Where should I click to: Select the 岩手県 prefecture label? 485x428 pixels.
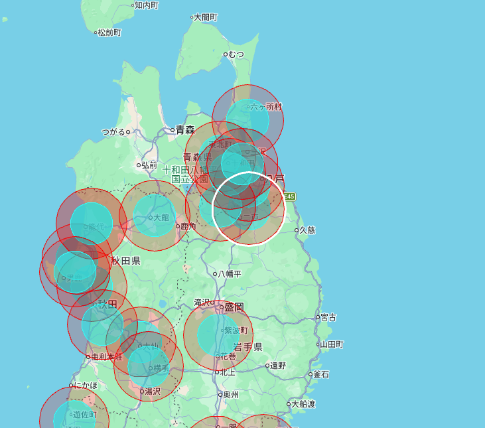[248, 347]
